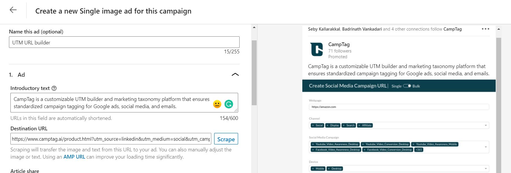Remove the Social channel tag
The width and height of the screenshot is (511, 173).
pyautogui.click(x=313, y=125)
